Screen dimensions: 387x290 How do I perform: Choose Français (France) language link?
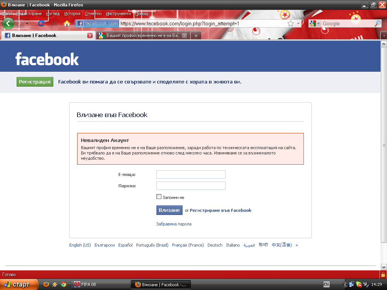point(188,245)
